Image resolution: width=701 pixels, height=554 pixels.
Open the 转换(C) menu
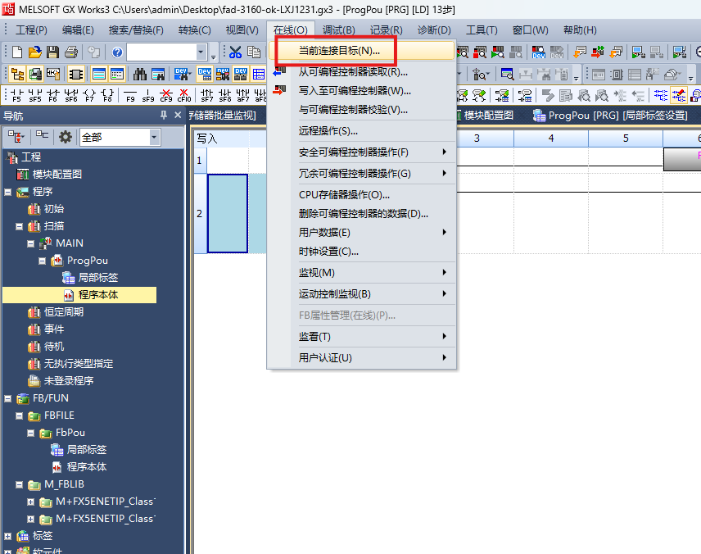point(194,30)
